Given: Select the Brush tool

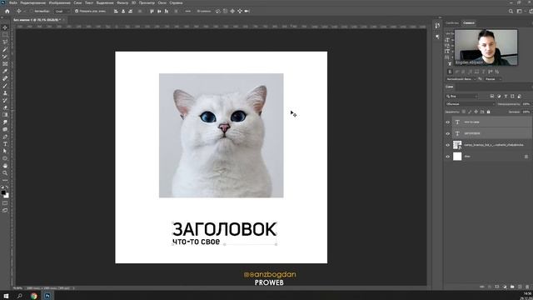Looking at the screenshot, I should coord(5,85).
